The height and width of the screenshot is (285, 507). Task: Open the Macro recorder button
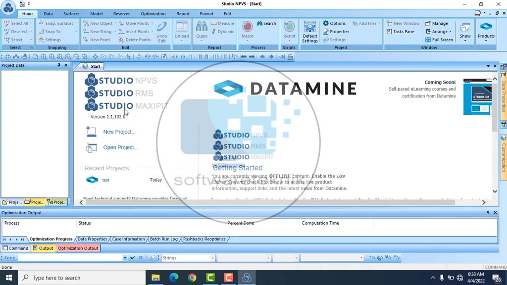248,31
